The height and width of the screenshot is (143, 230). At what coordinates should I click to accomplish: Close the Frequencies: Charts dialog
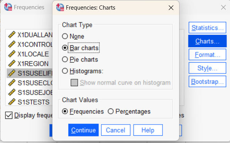click(171, 8)
